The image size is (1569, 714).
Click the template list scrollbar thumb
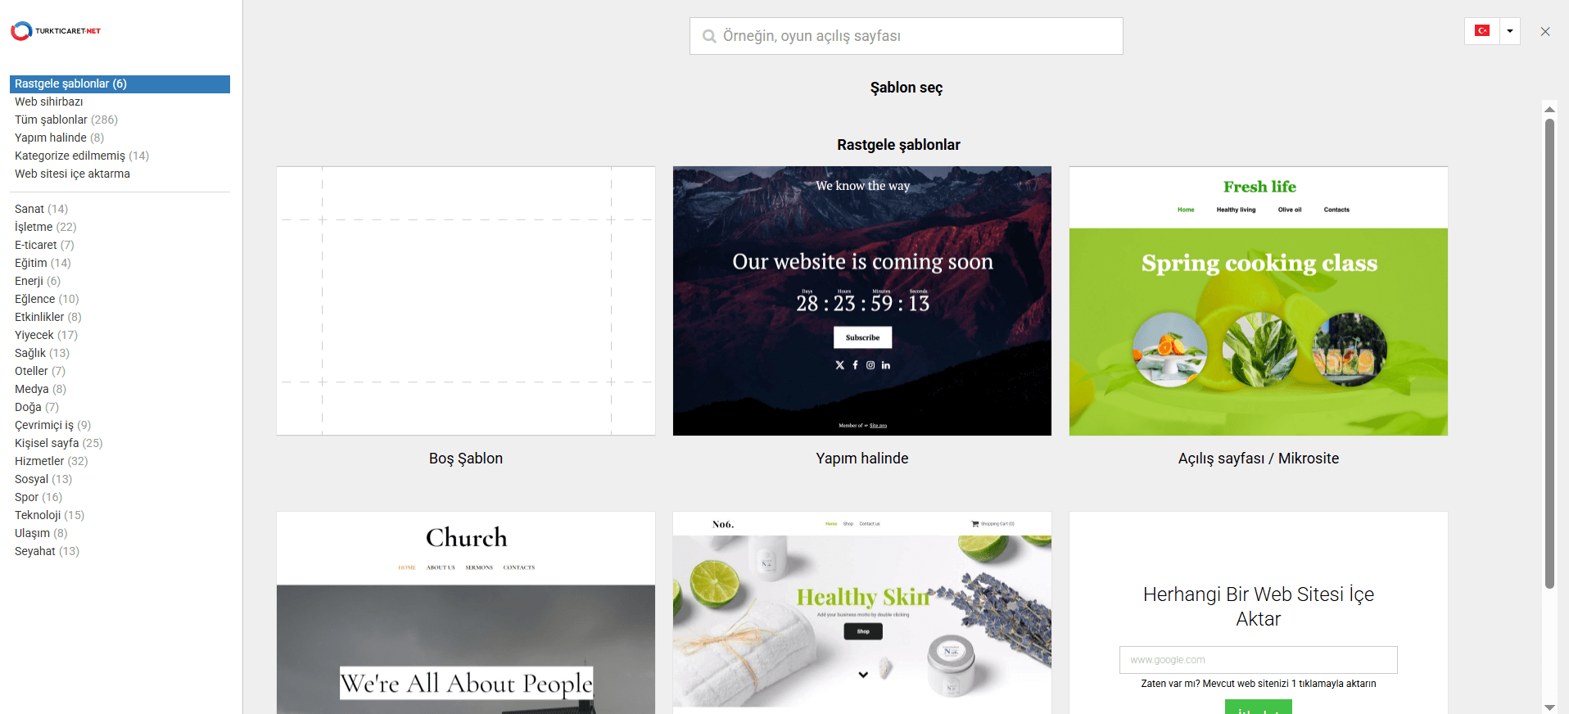(x=1549, y=354)
